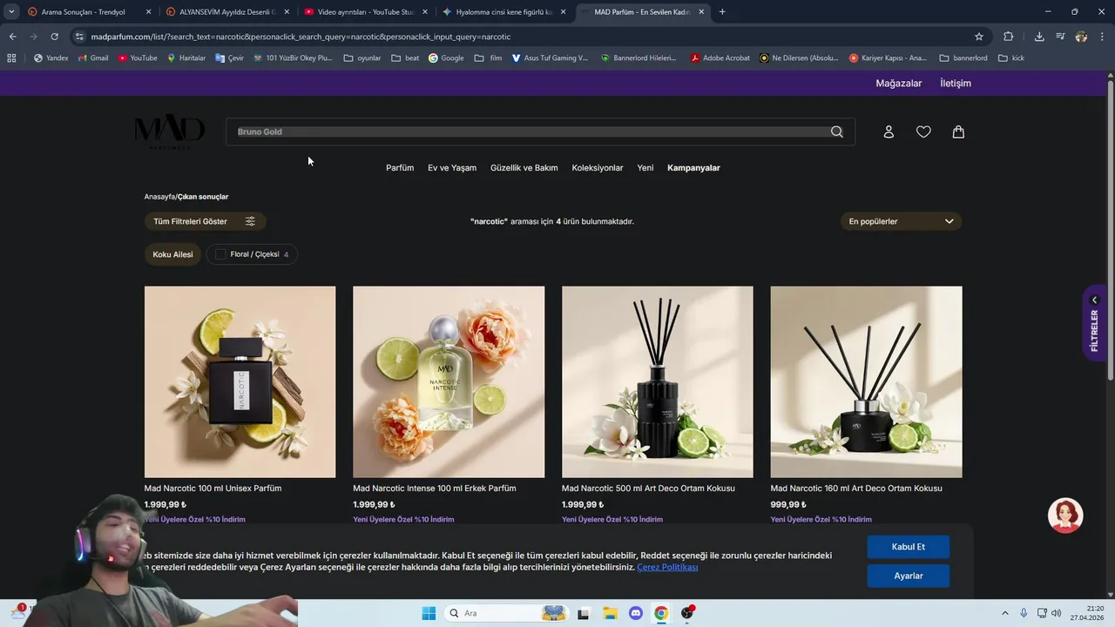Click the filter sliders icon beside Tüm Filtreleri Göster
The width and height of the screenshot is (1115, 627).
point(250,221)
